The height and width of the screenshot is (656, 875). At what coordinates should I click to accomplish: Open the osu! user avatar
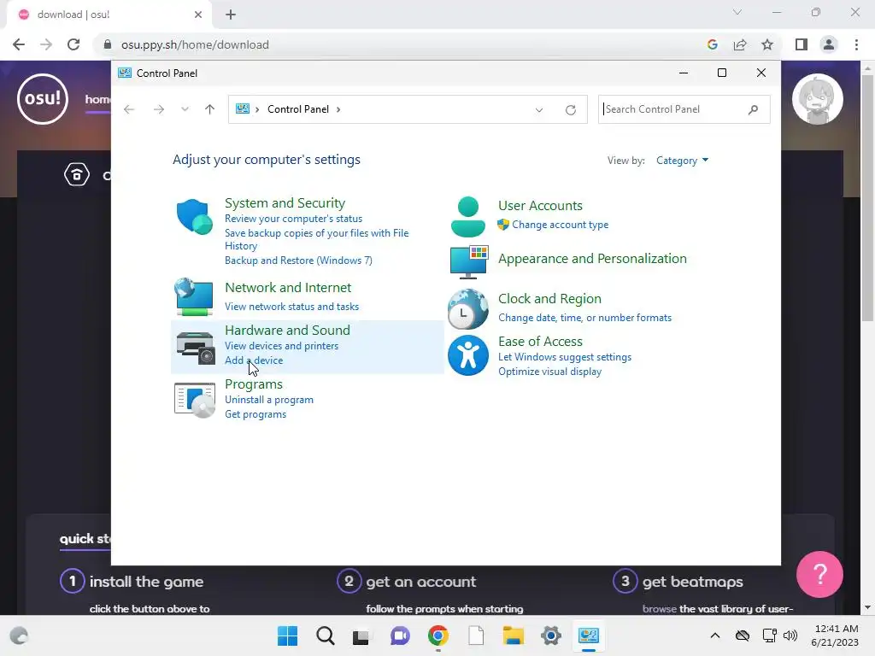(818, 99)
